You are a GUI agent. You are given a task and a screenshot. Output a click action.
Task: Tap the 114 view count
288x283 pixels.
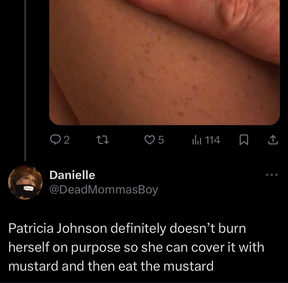pyautogui.click(x=212, y=140)
